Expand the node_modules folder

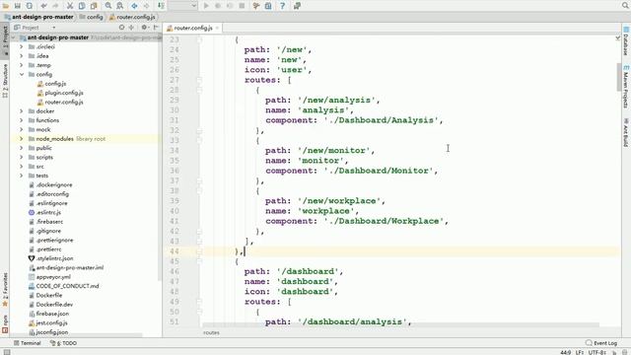tap(22, 139)
